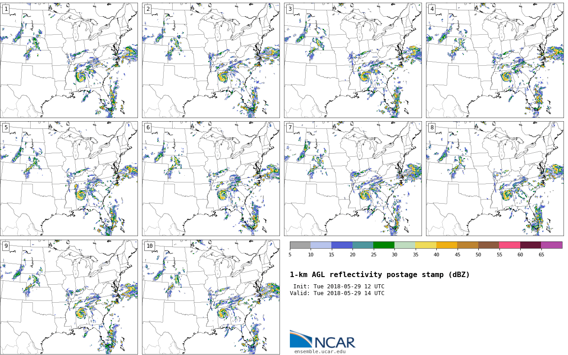Open the ensemble.ucar.edu link
The height and width of the screenshot is (355, 568).
click(x=320, y=352)
